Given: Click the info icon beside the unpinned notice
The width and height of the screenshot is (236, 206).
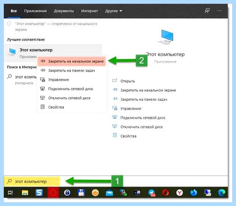Looking at the screenshot, I should [x=9, y=24].
